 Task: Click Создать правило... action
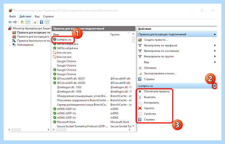tap(156, 40)
